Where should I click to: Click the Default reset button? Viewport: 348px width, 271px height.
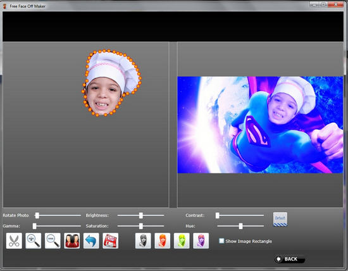click(280, 219)
